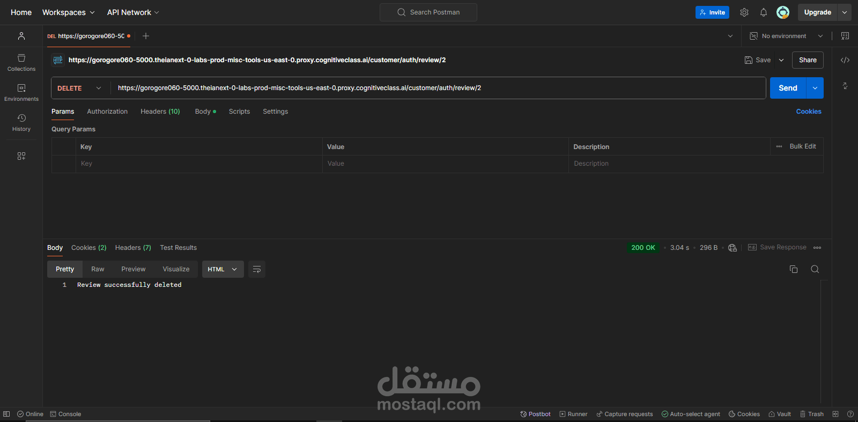Open the Auto-select agent option
Viewport: 858px width, 422px height.
[x=691, y=414]
